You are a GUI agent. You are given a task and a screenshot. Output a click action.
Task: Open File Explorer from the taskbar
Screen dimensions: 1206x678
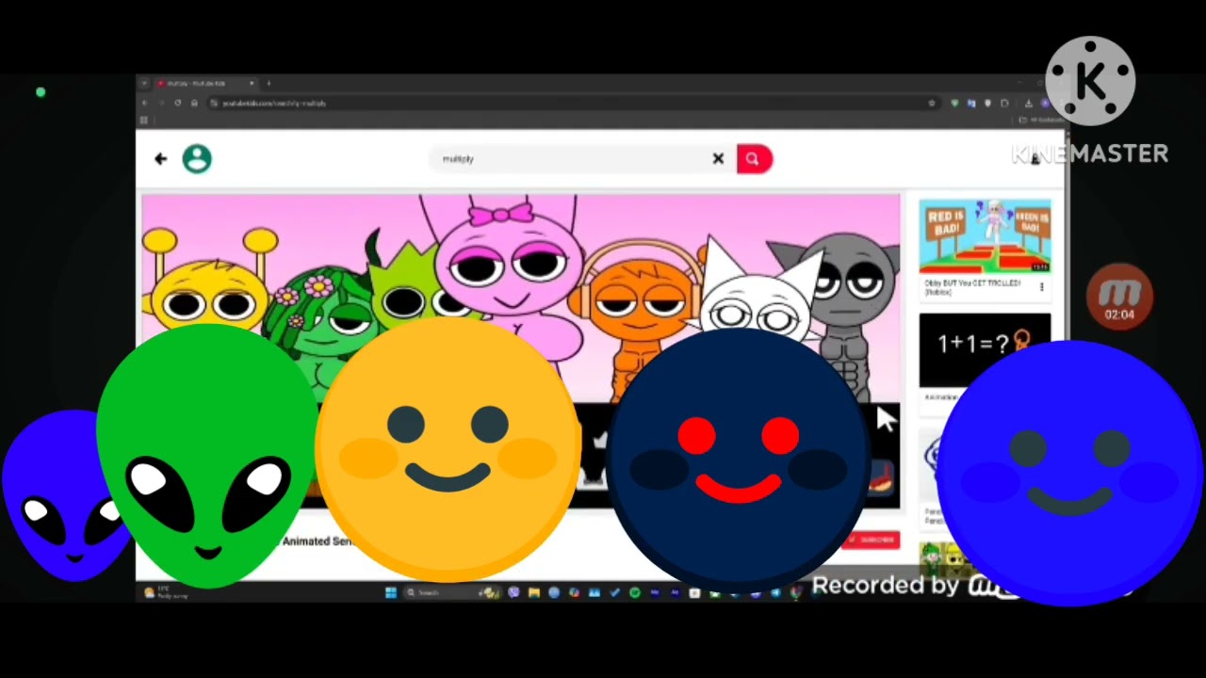[x=533, y=592]
